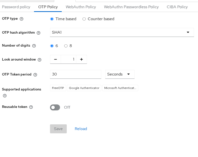198x157 pixels.
Task: Select Time based OTP type
Action: point(52,19)
